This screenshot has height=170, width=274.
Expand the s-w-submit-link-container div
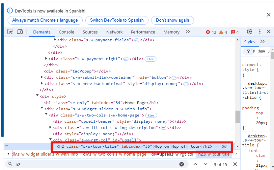[42, 77]
